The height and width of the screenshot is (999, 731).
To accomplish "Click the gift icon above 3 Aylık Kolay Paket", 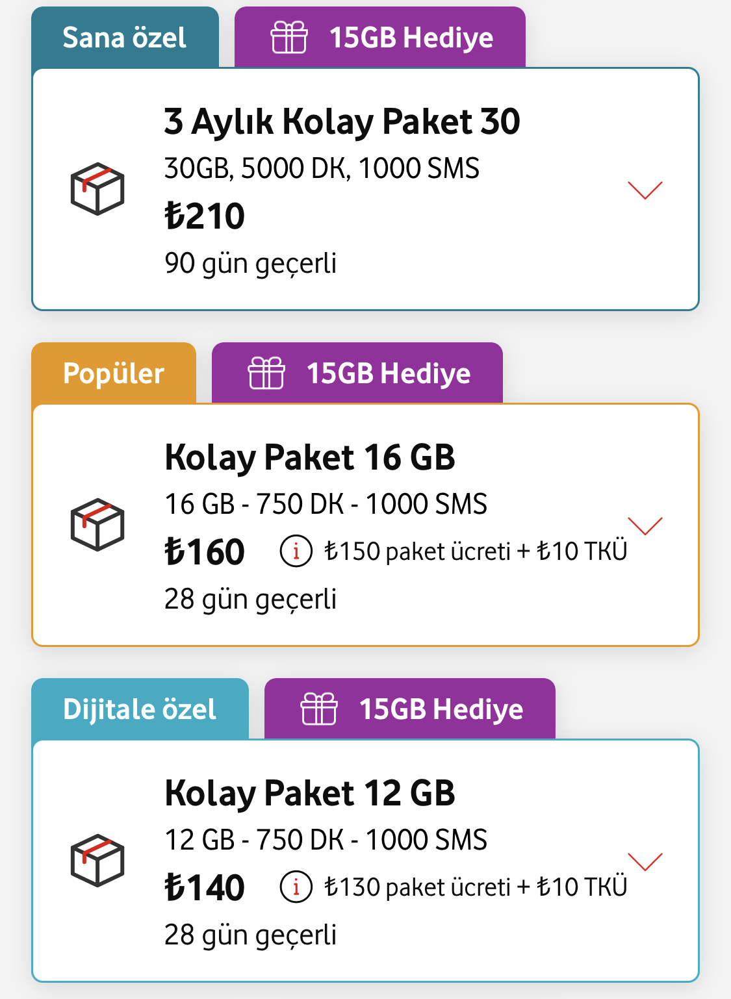I will [x=289, y=37].
